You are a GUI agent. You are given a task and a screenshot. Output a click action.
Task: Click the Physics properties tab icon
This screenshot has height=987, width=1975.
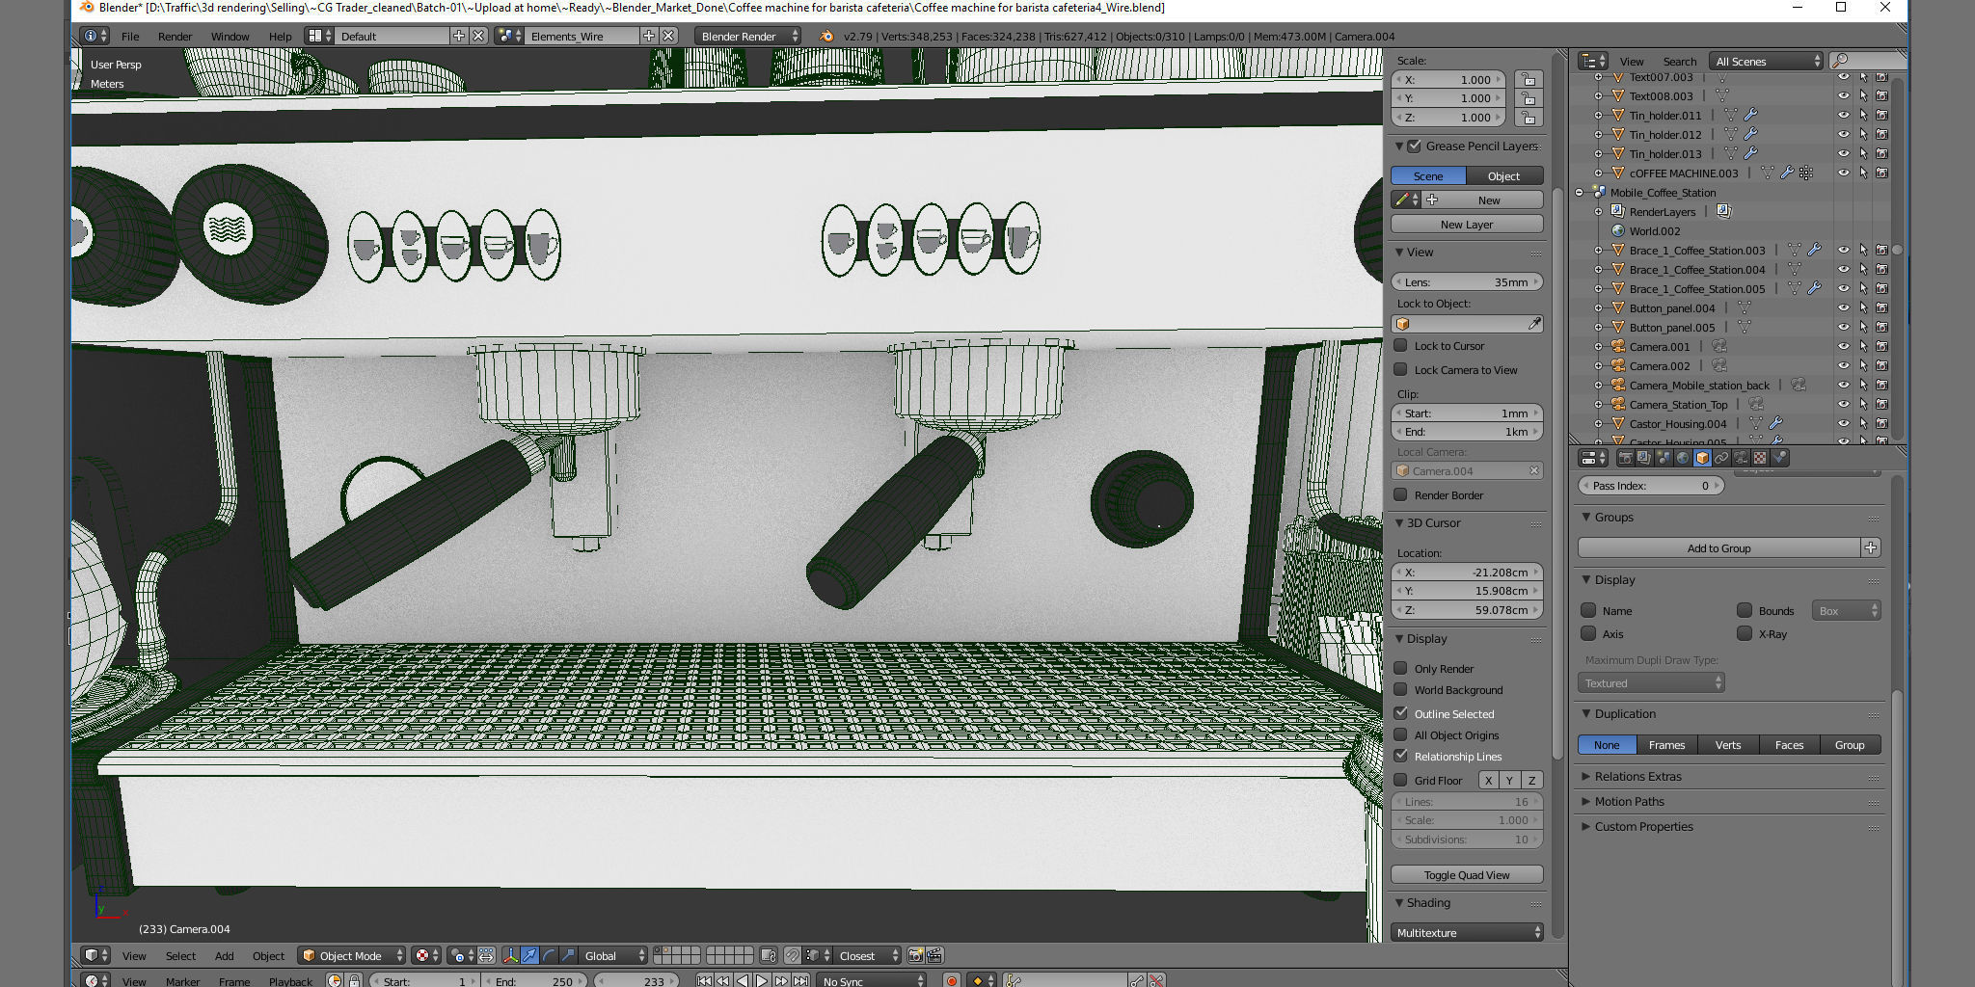[x=1780, y=458]
